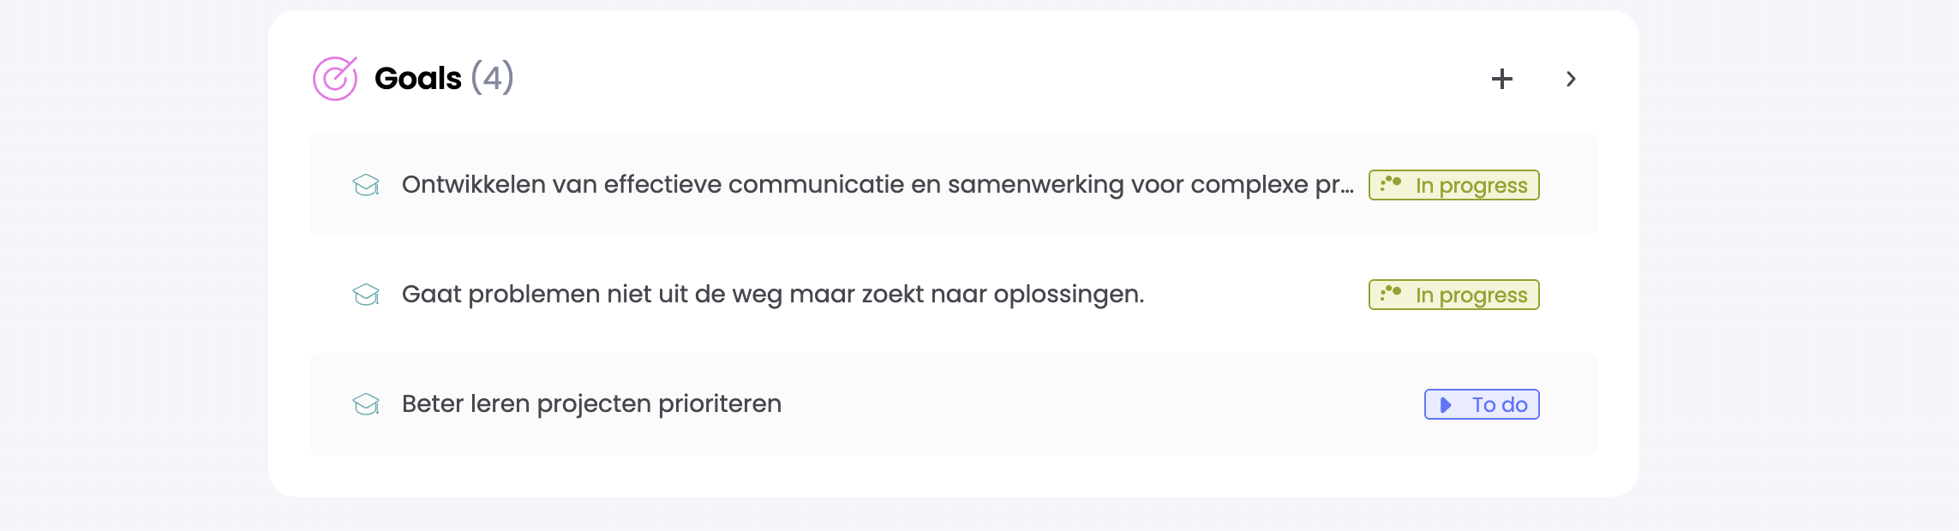Open status dropdown for Ontwikkelen van effectieve goal
The image size is (1959, 531).
click(1471, 185)
